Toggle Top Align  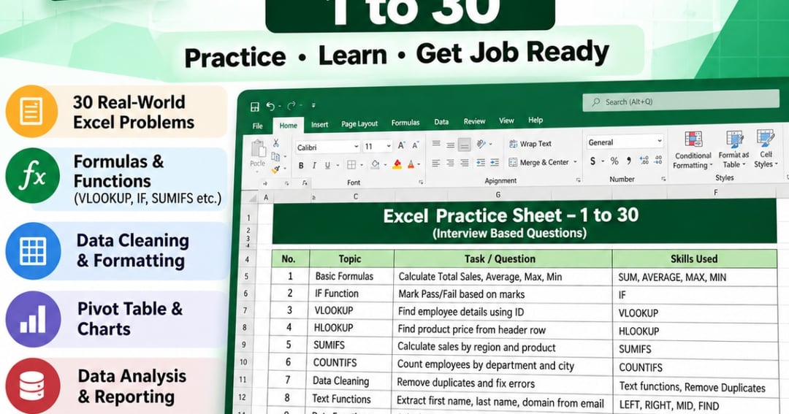[x=436, y=144]
